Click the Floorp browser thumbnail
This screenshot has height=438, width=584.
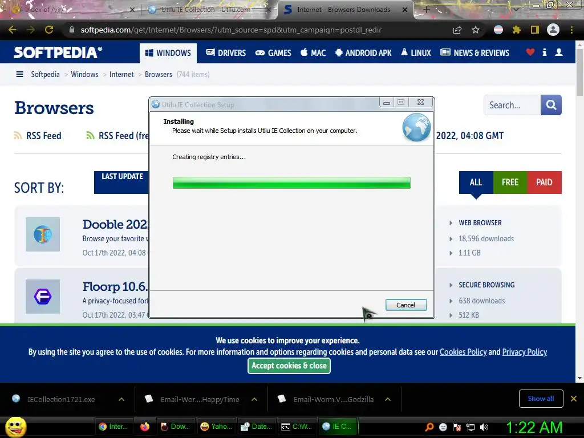(x=43, y=297)
